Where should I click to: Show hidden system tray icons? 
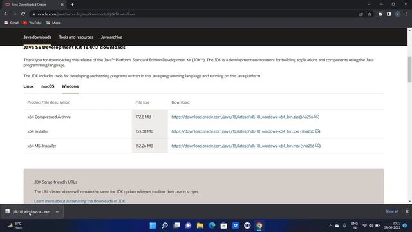pos(330,226)
